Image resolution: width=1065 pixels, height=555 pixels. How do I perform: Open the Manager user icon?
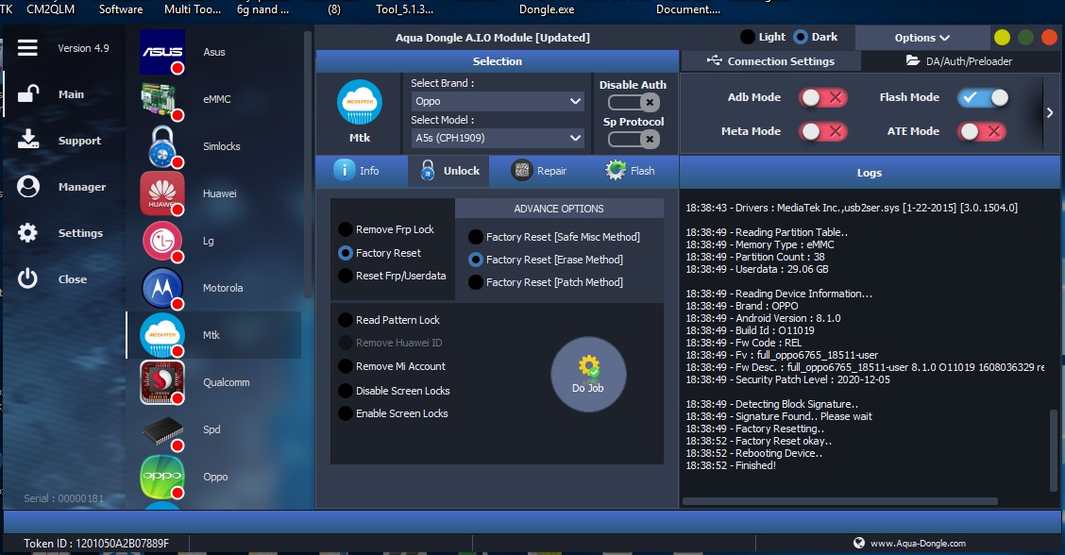click(27, 186)
